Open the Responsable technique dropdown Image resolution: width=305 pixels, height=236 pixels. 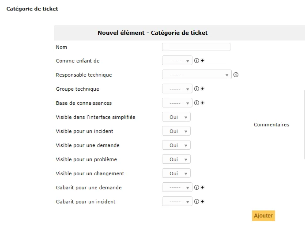197,75
